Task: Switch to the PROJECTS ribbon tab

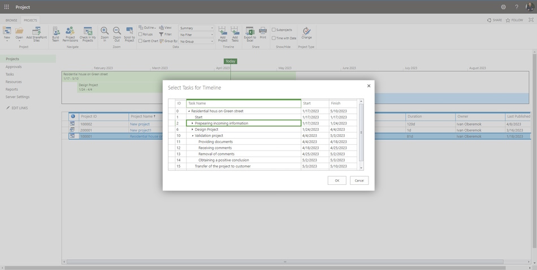Action: tap(30, 20)
